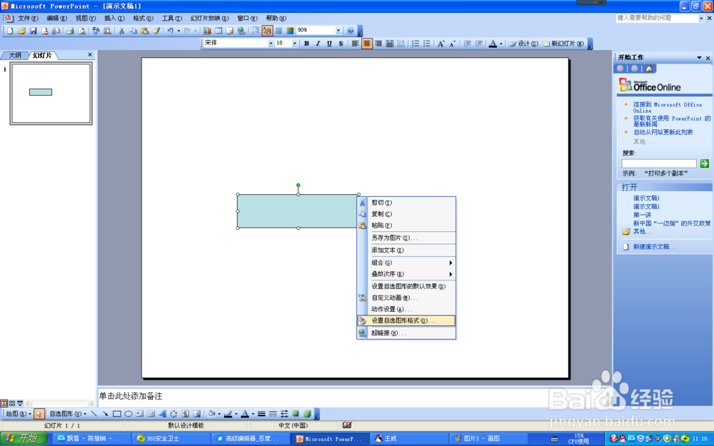Click the task pane search input field
Screen dimensions: 714x446
coord(659,163)
